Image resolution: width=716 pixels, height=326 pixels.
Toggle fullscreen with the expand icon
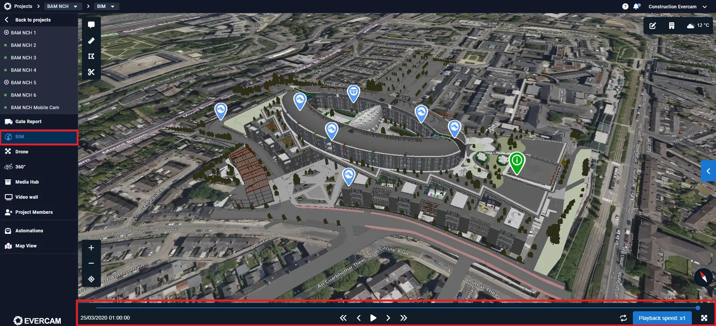704,318
